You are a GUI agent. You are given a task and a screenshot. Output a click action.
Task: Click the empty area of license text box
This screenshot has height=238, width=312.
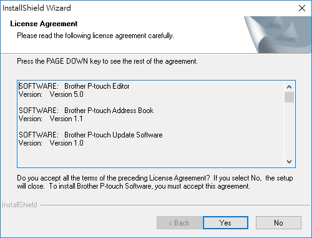[x=151, y=157]
